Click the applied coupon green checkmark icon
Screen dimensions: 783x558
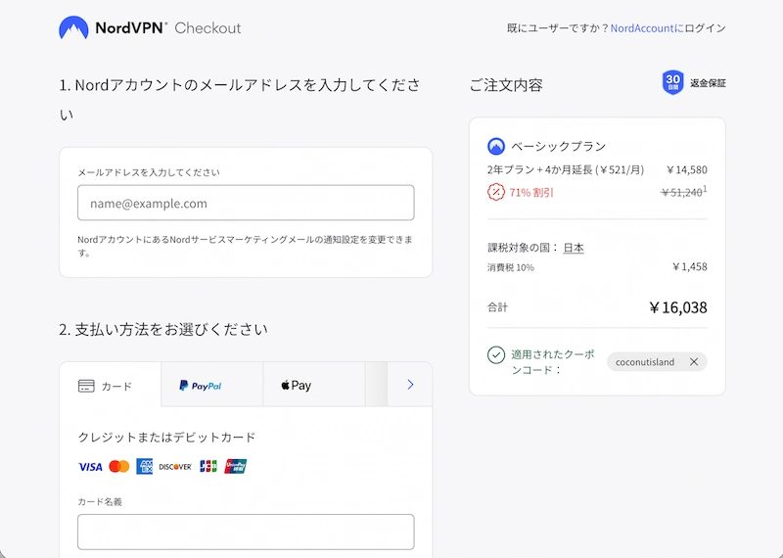496,355
